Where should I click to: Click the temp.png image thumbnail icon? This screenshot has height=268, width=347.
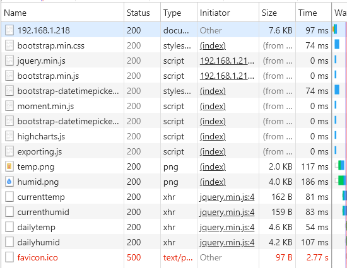point(9,166)
